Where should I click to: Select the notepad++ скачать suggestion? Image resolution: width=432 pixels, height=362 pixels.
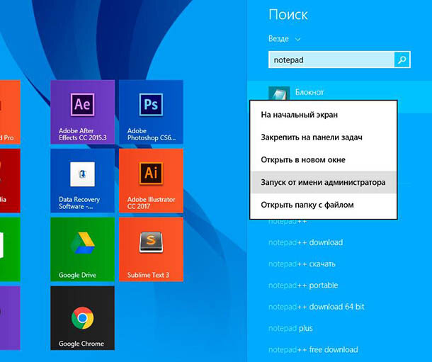[x=302, y=264]
